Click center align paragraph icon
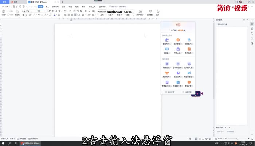The height and width of the screenshot is (146, 255). point(68,15)
